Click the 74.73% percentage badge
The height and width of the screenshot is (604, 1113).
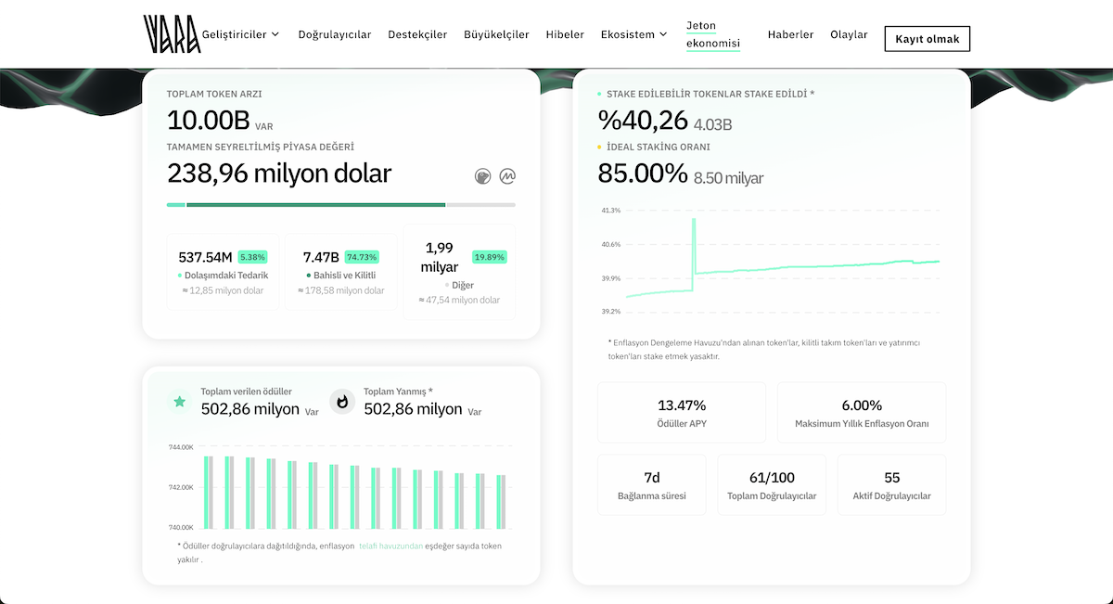[362, 257]
